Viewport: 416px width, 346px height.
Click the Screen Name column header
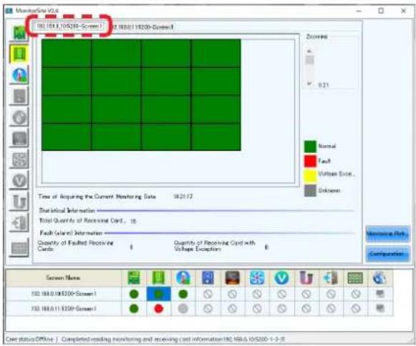(x=63, y=277)
